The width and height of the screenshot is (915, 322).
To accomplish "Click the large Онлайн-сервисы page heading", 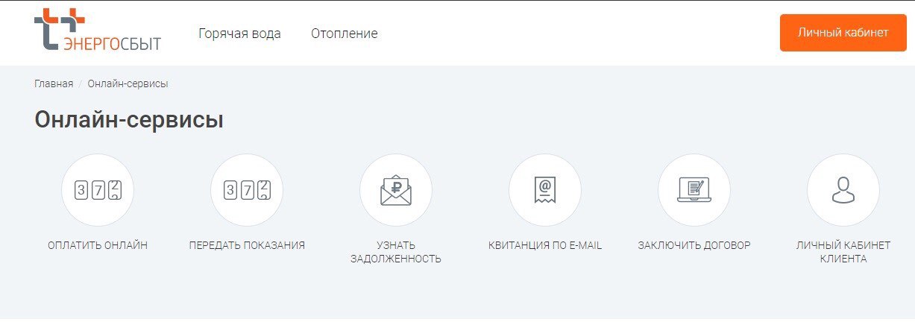I will pyautogui.click(x=129, y=120).
